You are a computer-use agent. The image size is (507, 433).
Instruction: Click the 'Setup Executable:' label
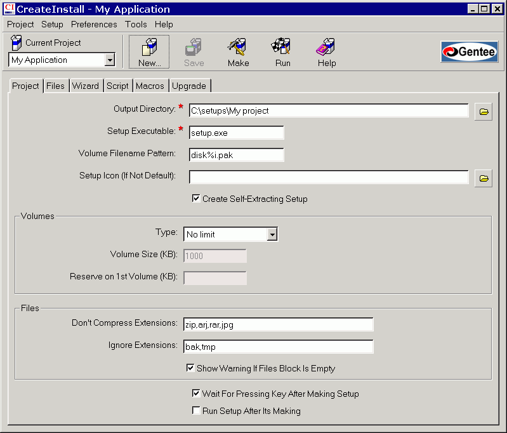click(x=142, y=131)
